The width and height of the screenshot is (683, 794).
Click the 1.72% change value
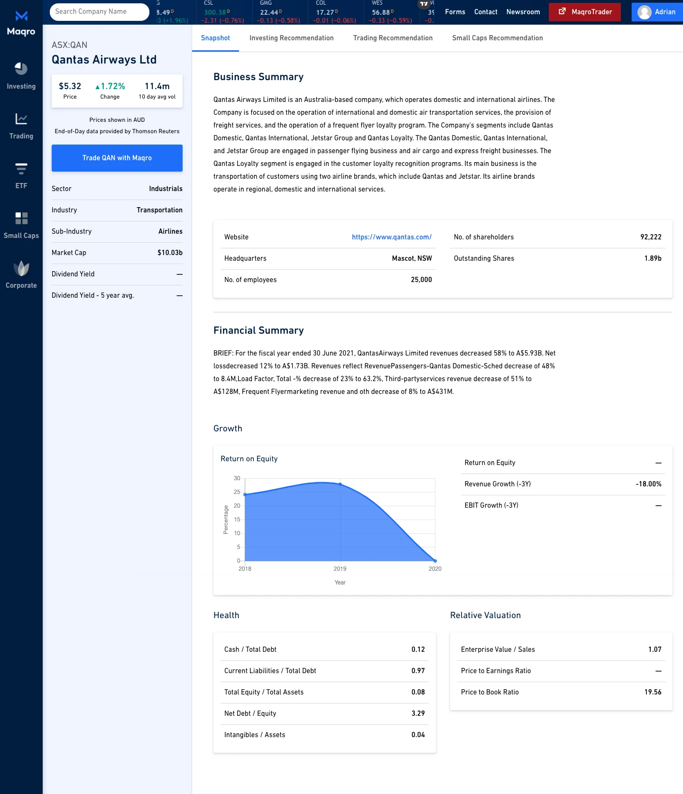tap(110, 86)
